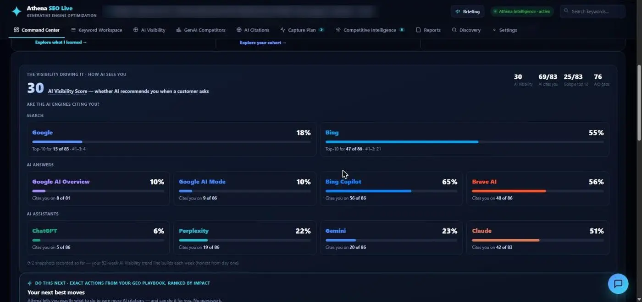Click the Athena star logo icon
The image size is (642, 302).
pyautogui.click(x=17, y=11)
